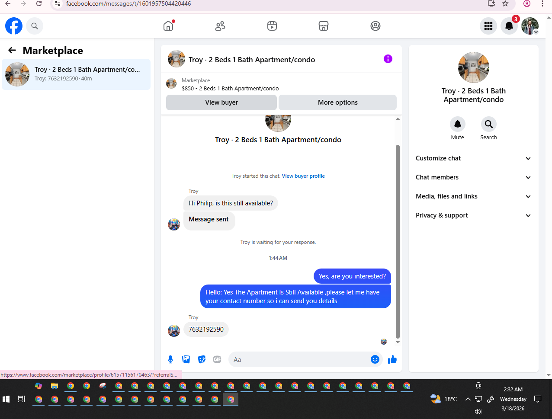The image size is (552, 419).
Task: Open the circular profile-face icon in the top navigation
Action: (x=375, y=26)
